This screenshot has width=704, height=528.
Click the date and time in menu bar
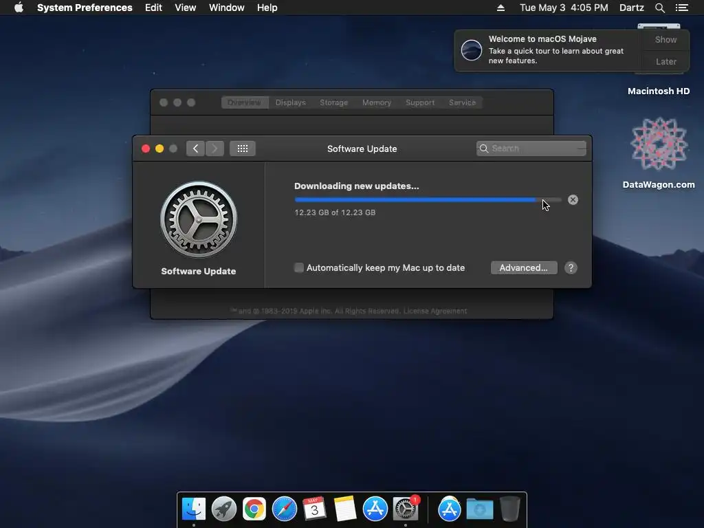(x=564, y=8)
